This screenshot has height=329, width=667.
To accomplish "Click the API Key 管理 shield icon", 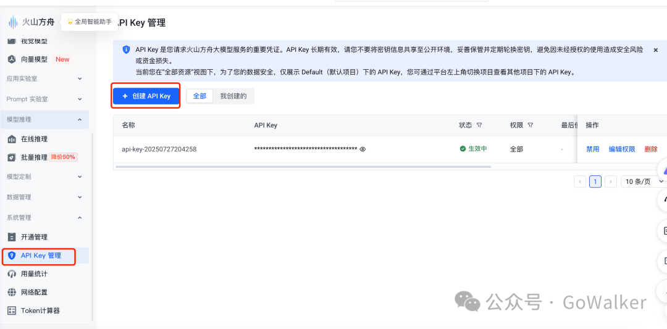I will 12,256.
